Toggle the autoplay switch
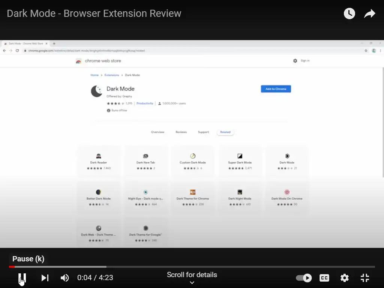The width and height of the screenshot is (384, 288). point(304,278)
